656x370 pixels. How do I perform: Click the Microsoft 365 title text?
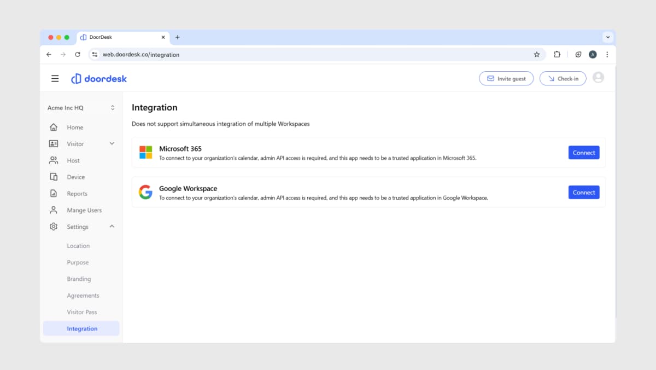tap(180, 149)
